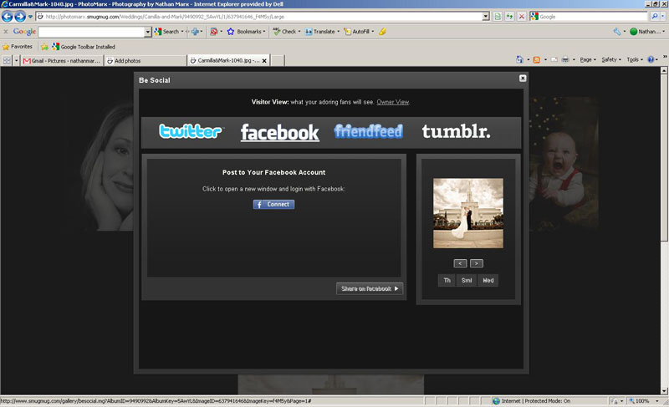Open the Page menu
Screen dimensions: 669x407
point(586,59)
